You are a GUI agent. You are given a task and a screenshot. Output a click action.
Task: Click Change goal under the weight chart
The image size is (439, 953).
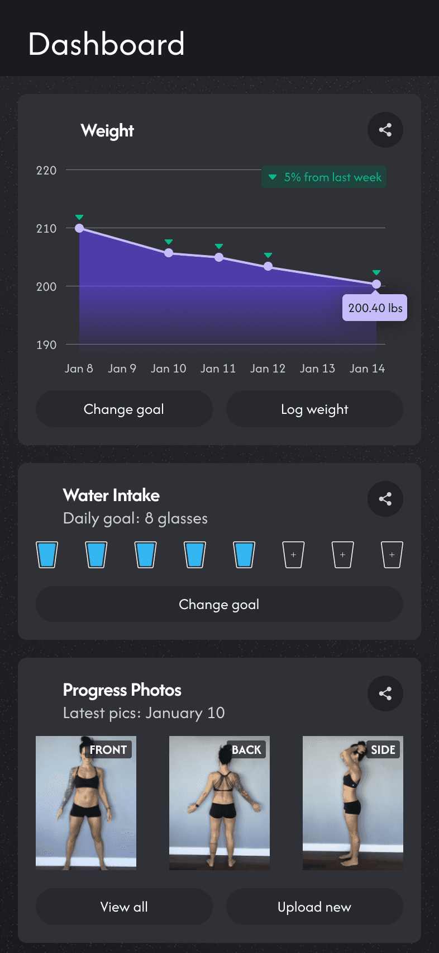tap(124, 409)
